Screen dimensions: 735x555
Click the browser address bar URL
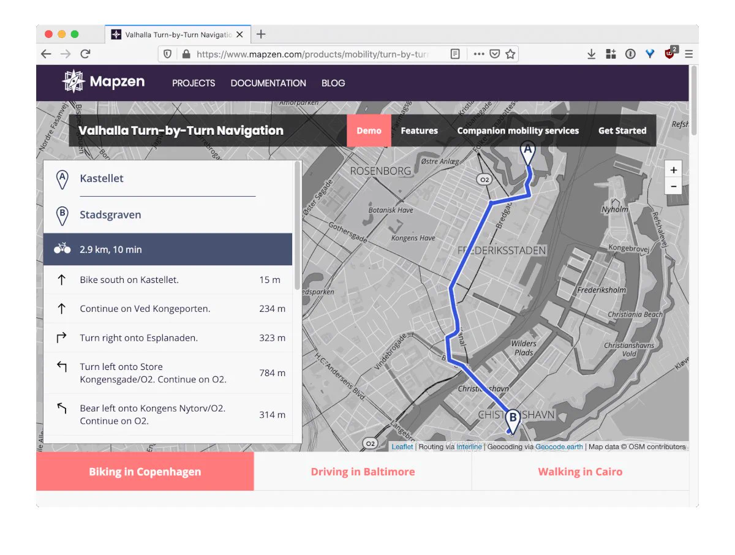pyautogui.click(x=312, y=54)
